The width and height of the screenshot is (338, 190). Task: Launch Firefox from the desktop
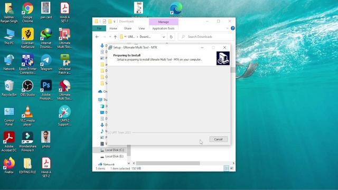pyautogui.click(x=9, y=165)
